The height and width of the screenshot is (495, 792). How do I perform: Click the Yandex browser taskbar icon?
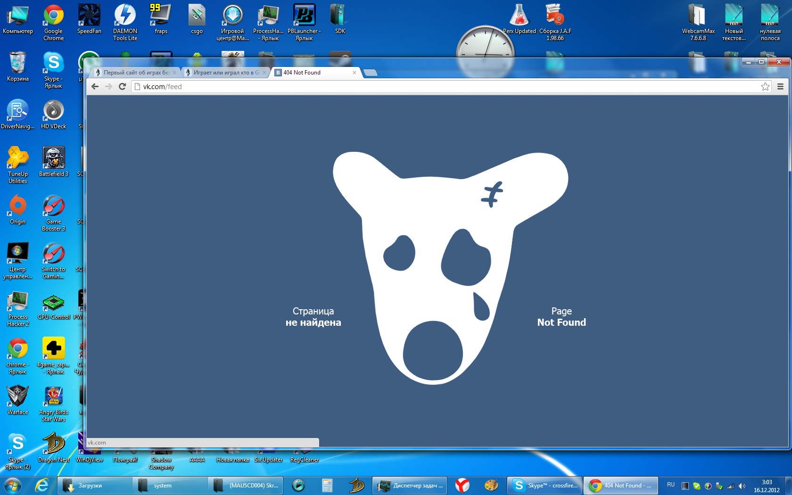point(462,485)
